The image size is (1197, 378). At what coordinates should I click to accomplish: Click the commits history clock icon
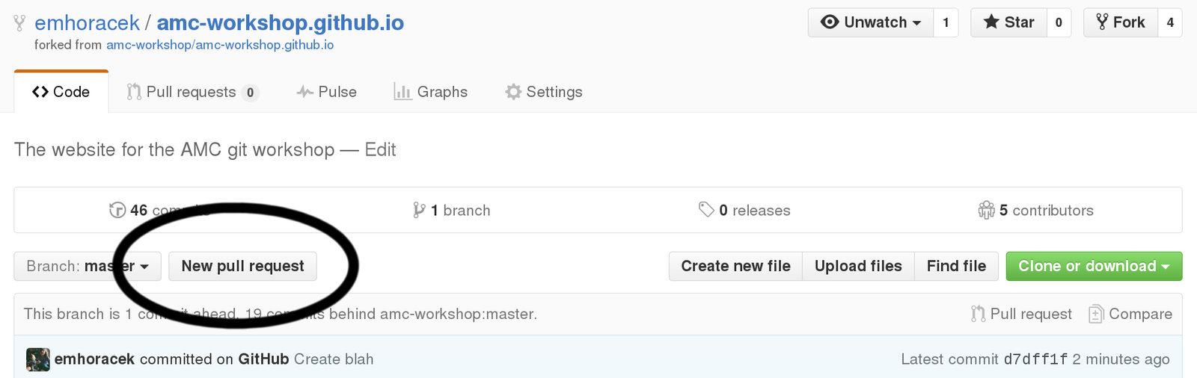click(x=117, y=211)
